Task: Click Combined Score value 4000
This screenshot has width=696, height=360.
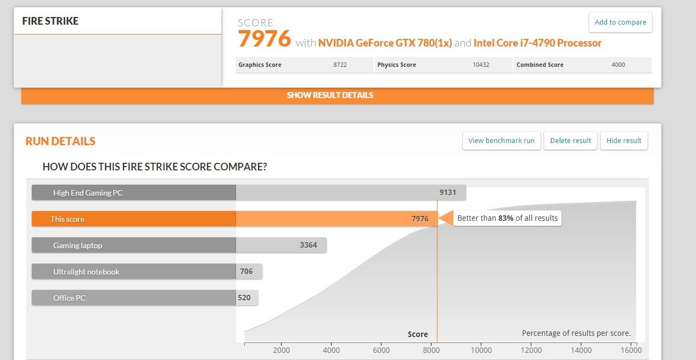Action: tap(618, 65)
